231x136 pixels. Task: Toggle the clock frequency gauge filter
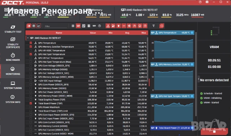coord(135,26)
